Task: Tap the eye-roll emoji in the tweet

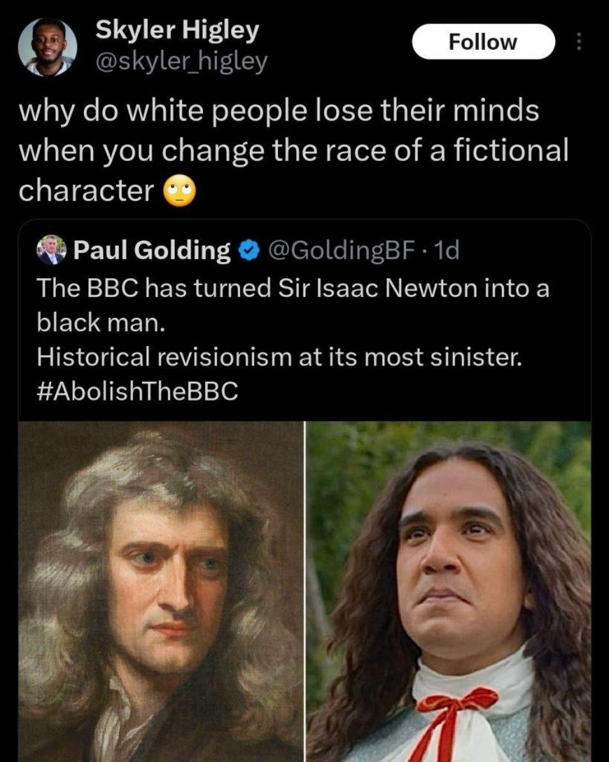Action: (x=179, y=191)
